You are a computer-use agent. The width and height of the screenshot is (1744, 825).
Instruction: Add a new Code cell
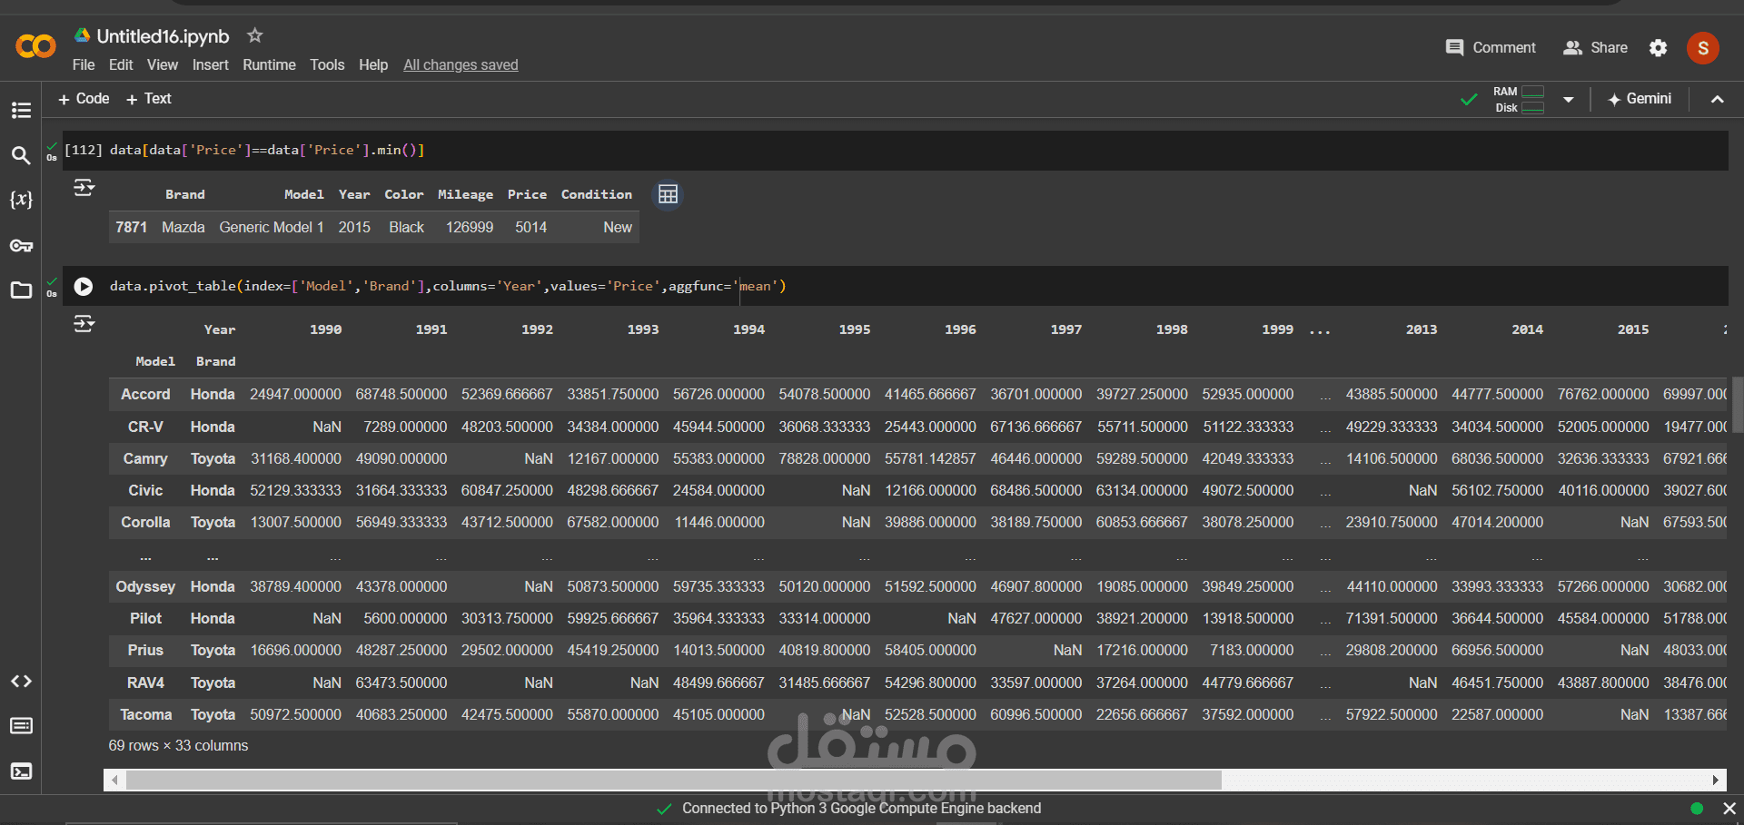[x=84, y=99]
